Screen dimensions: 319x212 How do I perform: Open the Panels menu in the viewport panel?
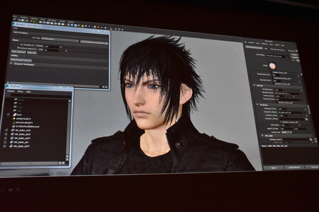tap(71, 22)
